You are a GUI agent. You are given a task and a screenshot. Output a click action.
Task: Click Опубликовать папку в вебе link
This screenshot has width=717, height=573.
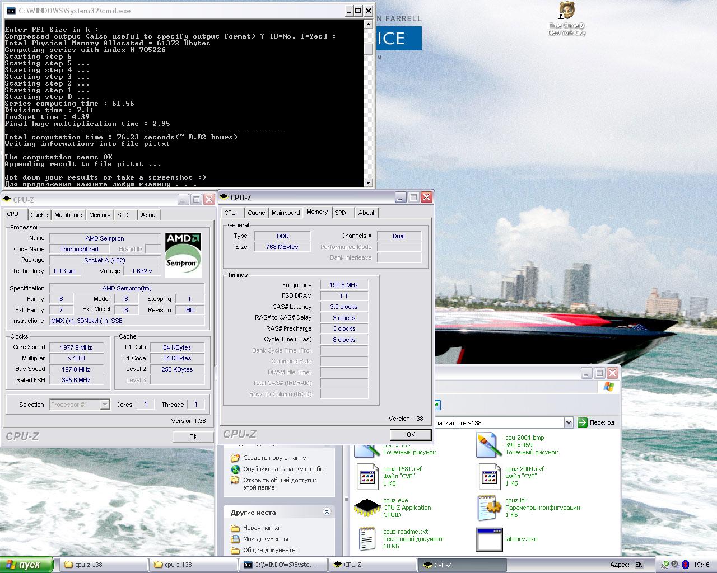click(283, 469)
